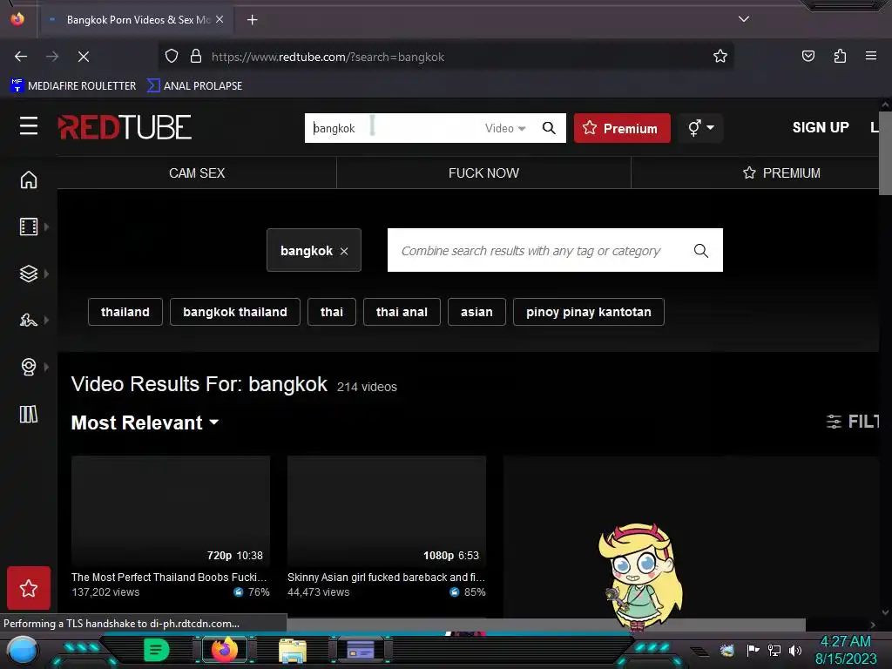The width and height of the screenshot is (892, 669).
Task: Select the thai tag chip
Action: (332, 312)
